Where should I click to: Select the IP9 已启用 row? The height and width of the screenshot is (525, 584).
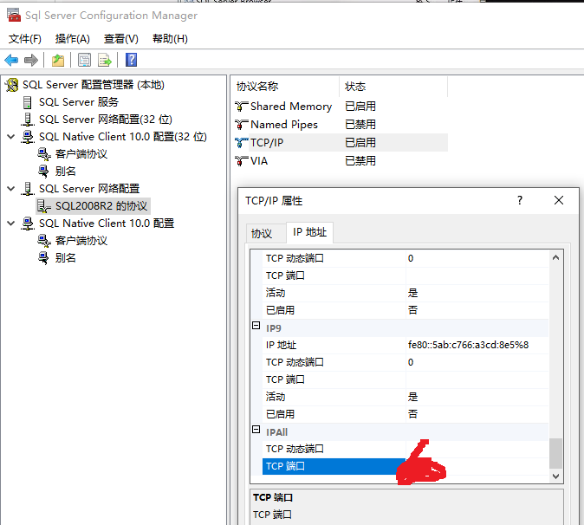(x=405, y=414)
